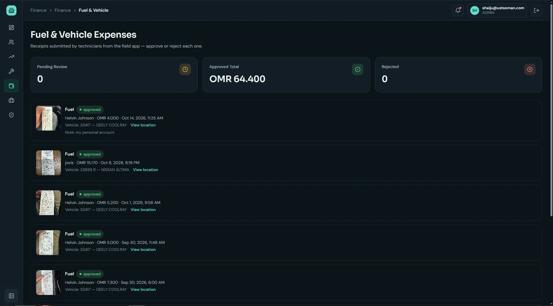
Task: Click the OMR 64.400 approved total value
Action: click(237, 79)
